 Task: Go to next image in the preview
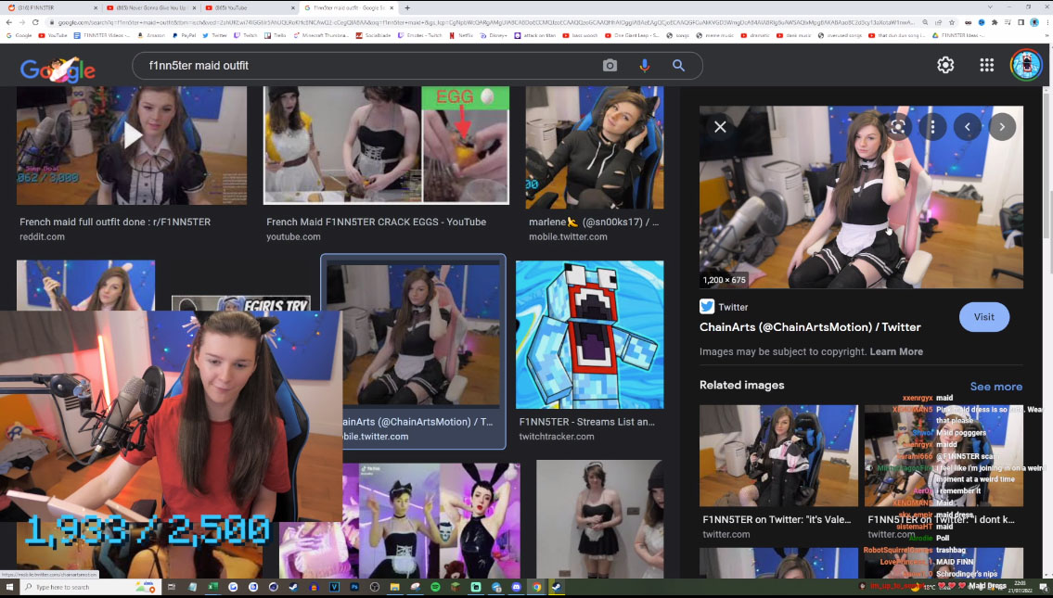coord(1002,126)
